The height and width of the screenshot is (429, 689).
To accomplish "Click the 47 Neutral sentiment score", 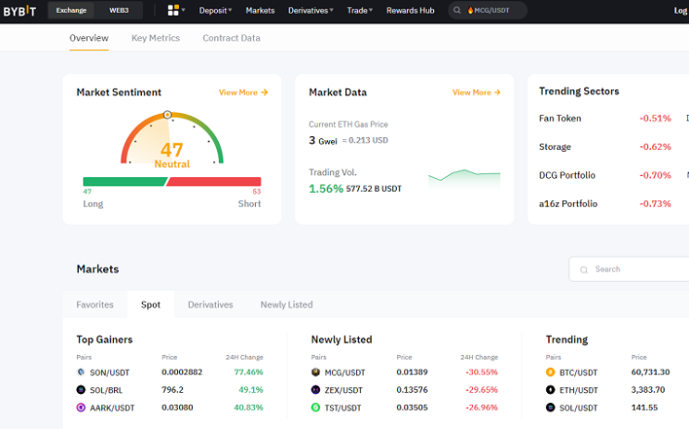I will (172, 156).
